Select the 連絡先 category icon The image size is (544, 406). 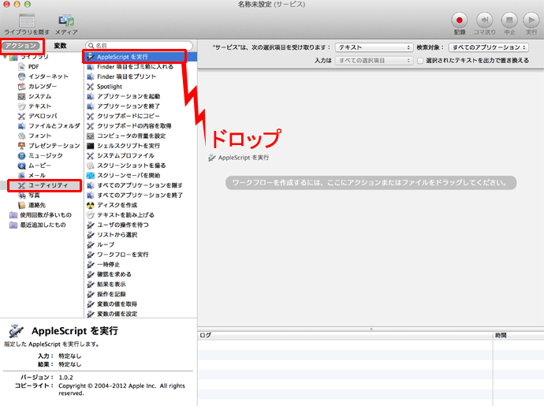[21, 205]
